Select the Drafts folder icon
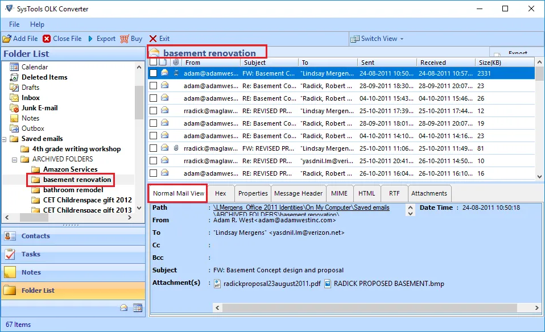545x332 pixels. (x=14, y=87)
